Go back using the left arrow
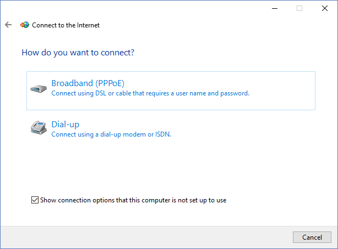This screenshot has height=249, width=338. click(x=8, y=25)
